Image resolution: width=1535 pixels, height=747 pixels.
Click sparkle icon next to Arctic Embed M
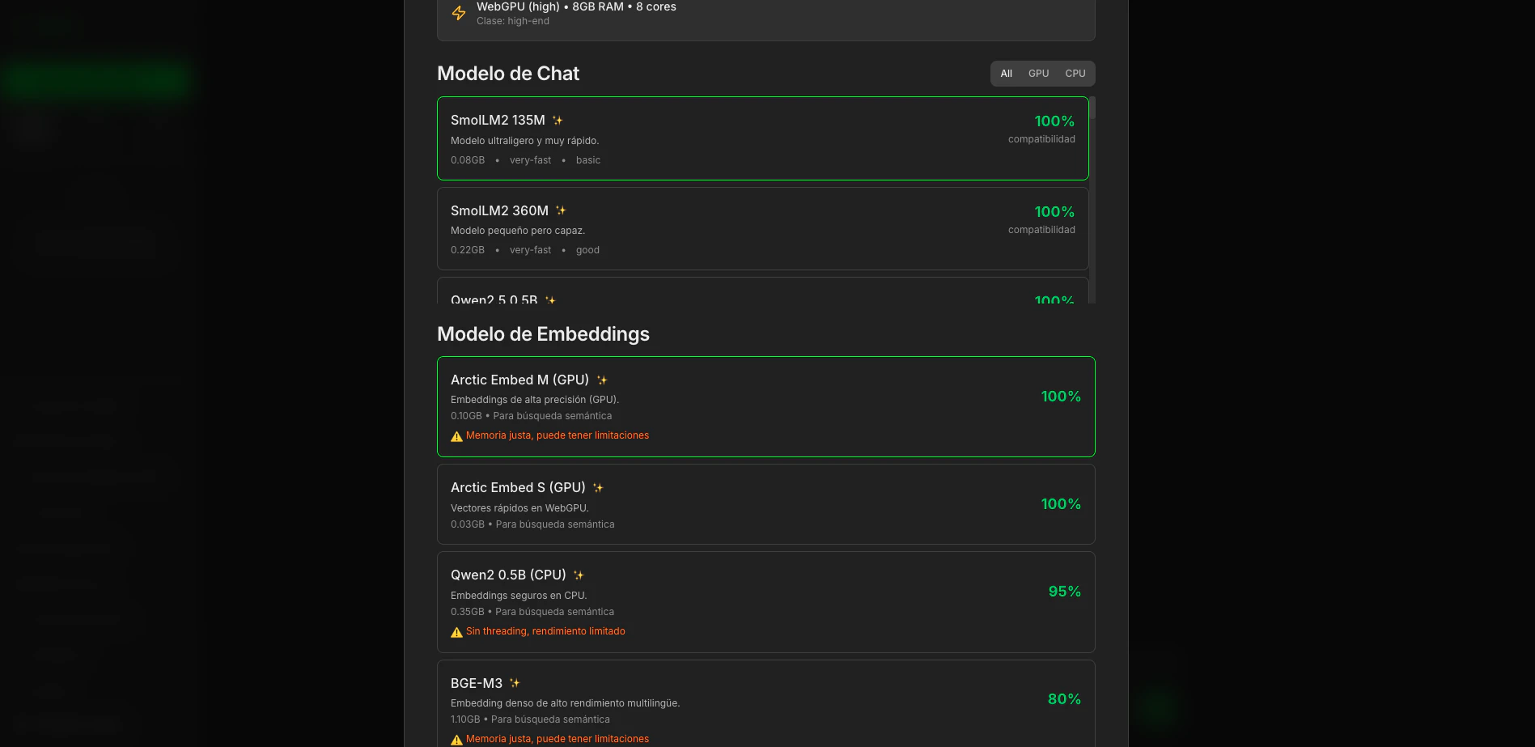point(602,380)
